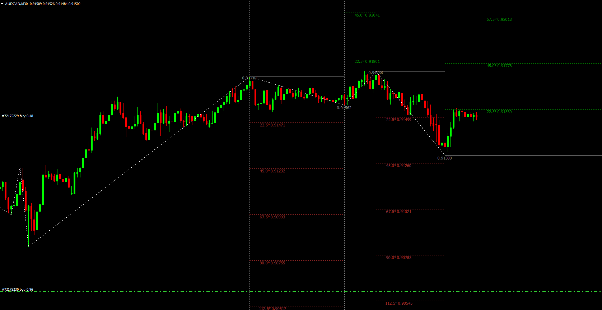Select the red 45.0° 0.91260 level label
The width and height of the screenshot is (602, 310).
click(x=398, y=166)
